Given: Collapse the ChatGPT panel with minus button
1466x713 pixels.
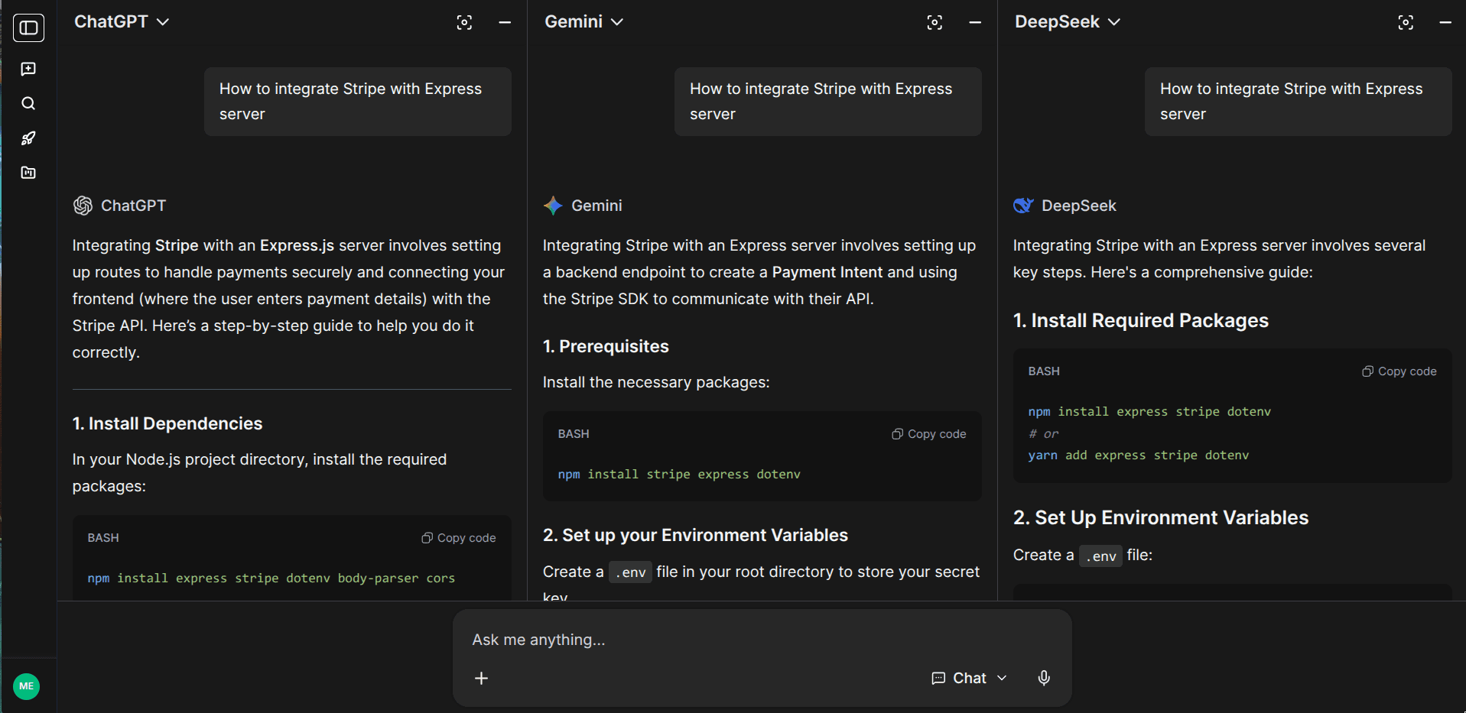Looking at the screenshot, I should [x=505, y=23].
